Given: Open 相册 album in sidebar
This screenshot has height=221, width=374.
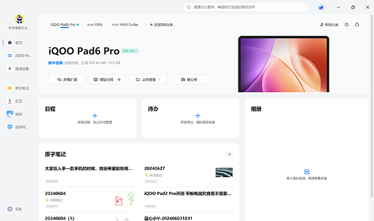Looking at the screenshot, I should (15, 114).
